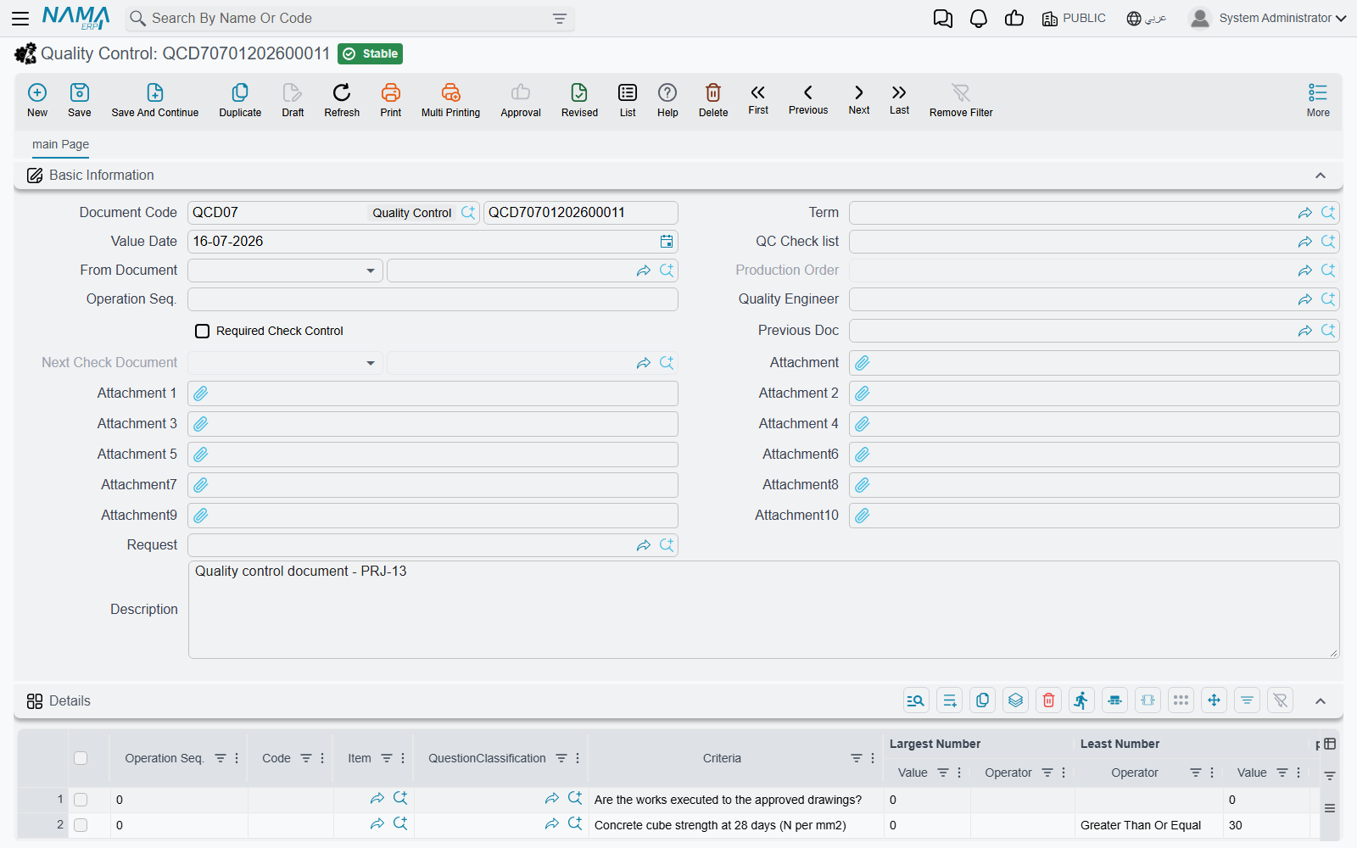This screenshot has width=1357, height=848.
Task: Search for a Quality Engineer
Action: click(x=1328, y=299)
